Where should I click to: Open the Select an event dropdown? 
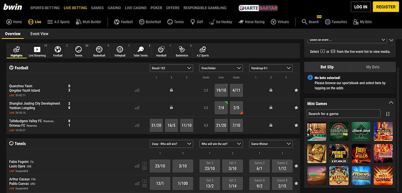347,40
